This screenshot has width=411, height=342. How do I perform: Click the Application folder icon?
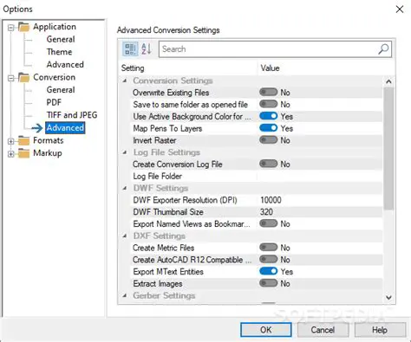pos(23,27)
